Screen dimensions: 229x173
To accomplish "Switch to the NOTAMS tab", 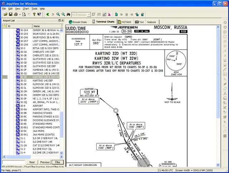I will (x=125, y=22).
